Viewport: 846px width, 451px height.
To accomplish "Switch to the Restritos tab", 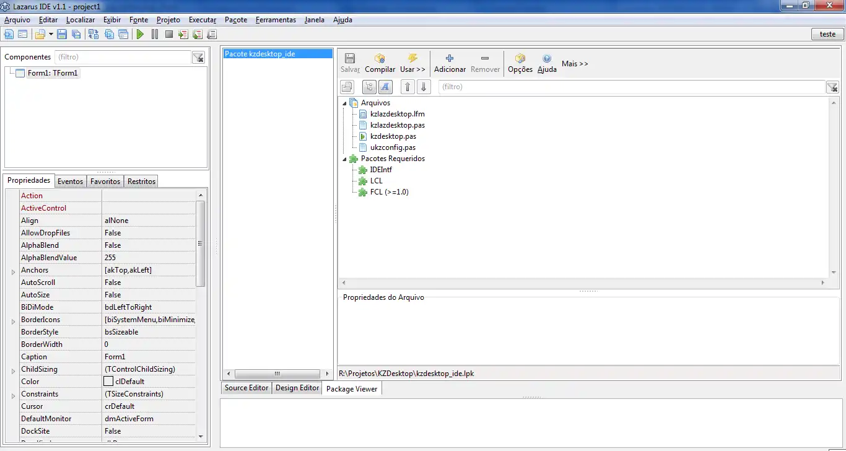I will (x=141, y=182).
